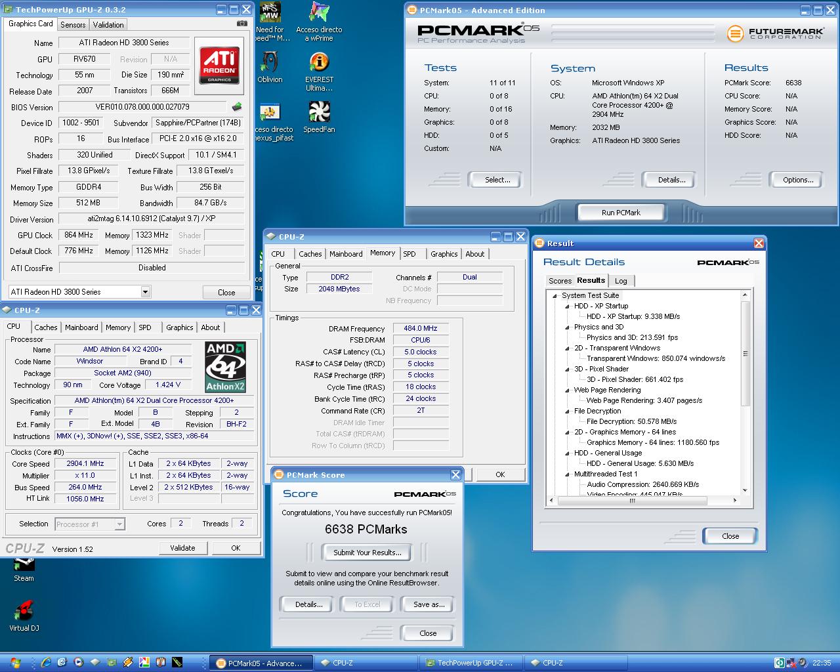Image resolution: width=840 pixels, height=672 pixels.
Task: Launch Internet Explorer from quick launch
Action: pos(46,662)
